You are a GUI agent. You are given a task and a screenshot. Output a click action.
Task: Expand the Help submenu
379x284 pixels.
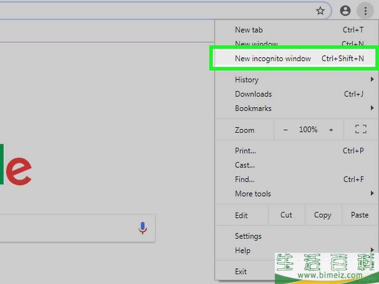tap(296, 250)
